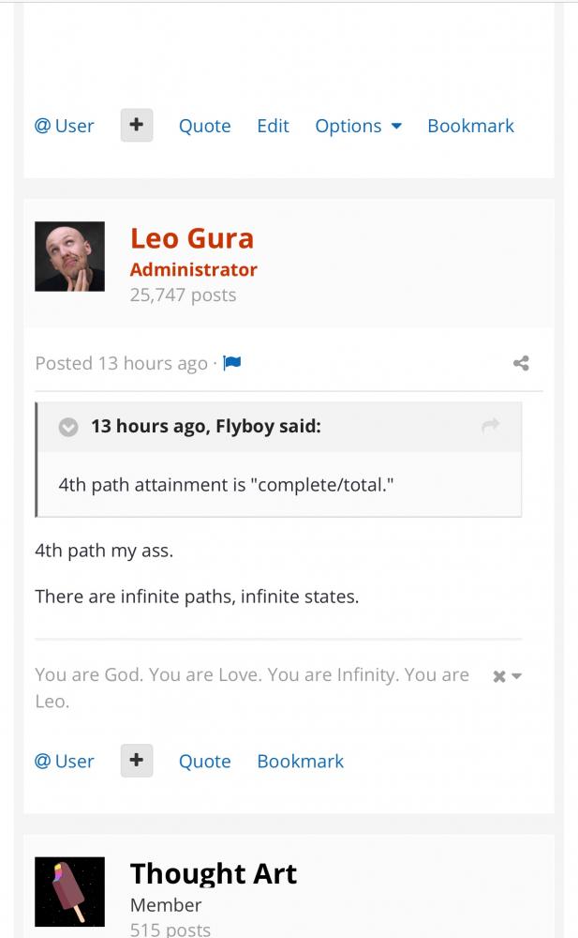578x938 pixels.
Task: Hide signature using the X dropdown
Action: click(507, 676)
